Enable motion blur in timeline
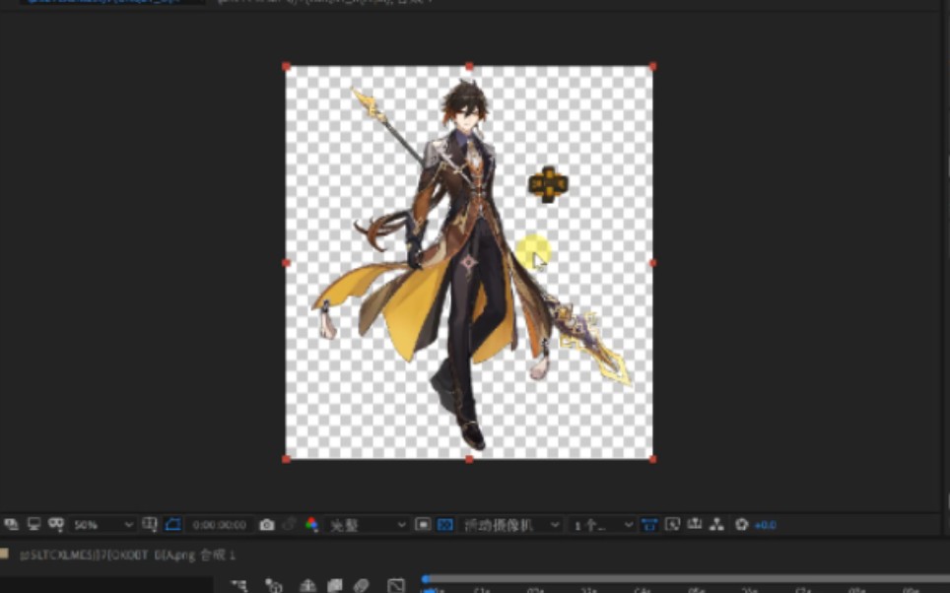 [362, 585]
